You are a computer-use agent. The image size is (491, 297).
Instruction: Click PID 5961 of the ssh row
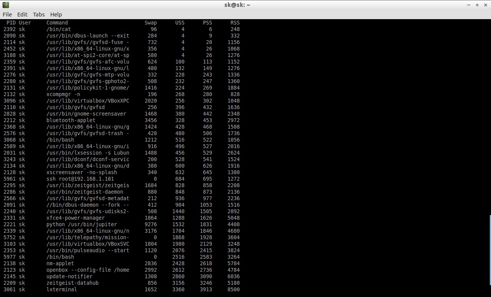tap(10, 179)
